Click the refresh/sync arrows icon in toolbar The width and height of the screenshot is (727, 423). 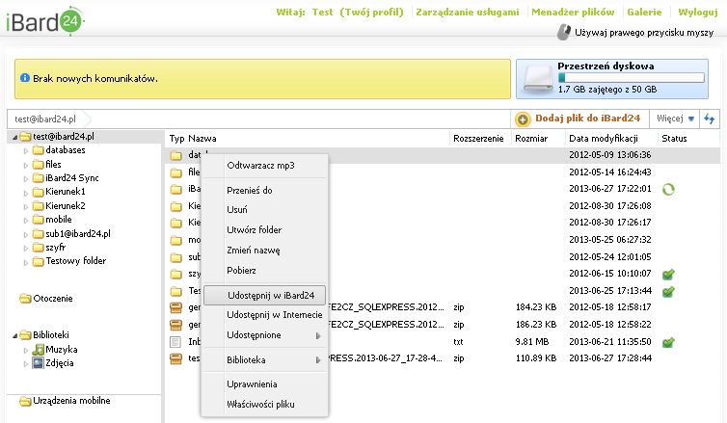point(710,119)
